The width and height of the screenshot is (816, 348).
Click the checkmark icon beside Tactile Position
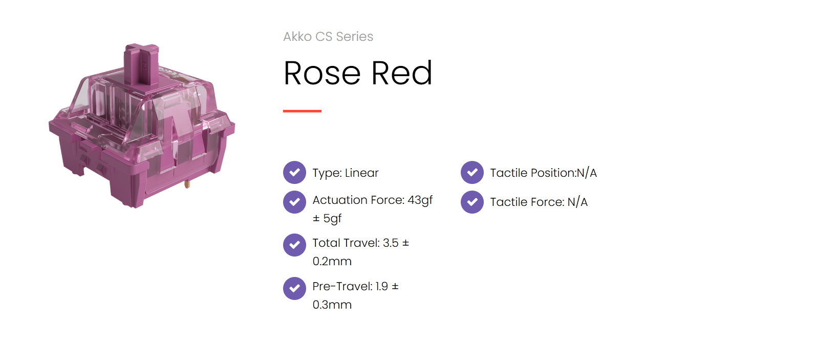tap(472, 173)
